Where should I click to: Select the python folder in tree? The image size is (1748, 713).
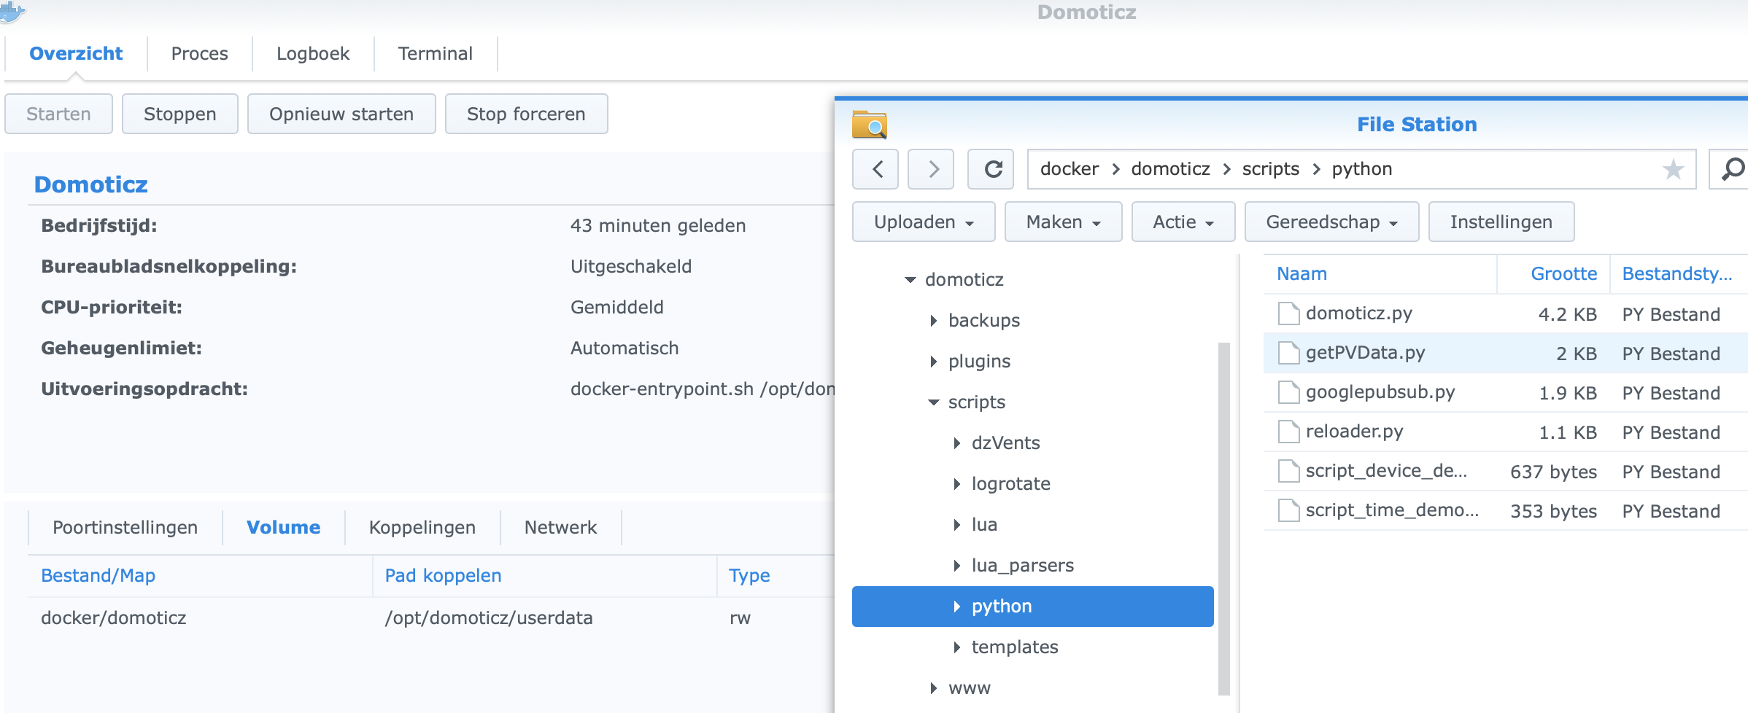(x=1032, y=607)
